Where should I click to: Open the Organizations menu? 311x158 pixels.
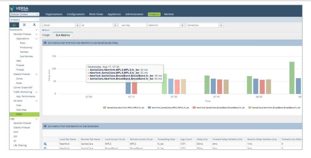(x=54, y=14)
